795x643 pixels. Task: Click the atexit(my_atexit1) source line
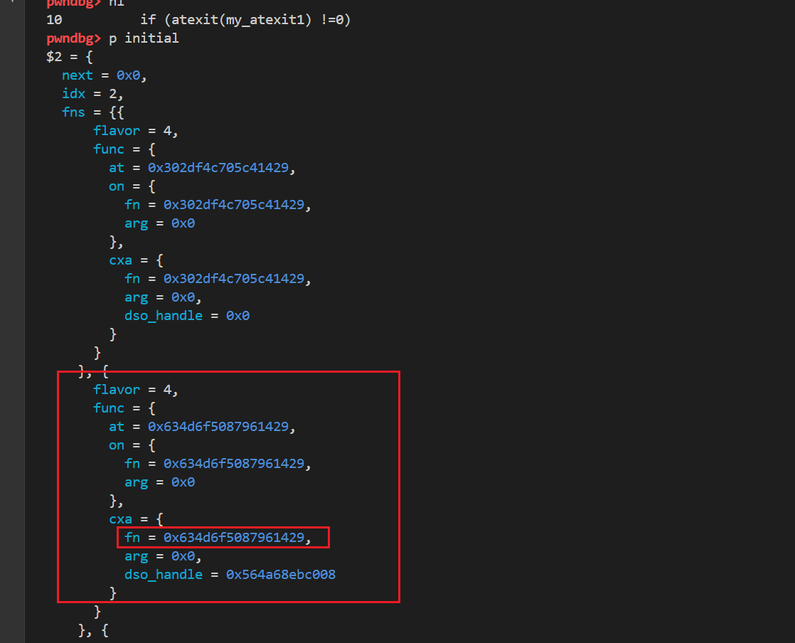[x=245, y=20]
